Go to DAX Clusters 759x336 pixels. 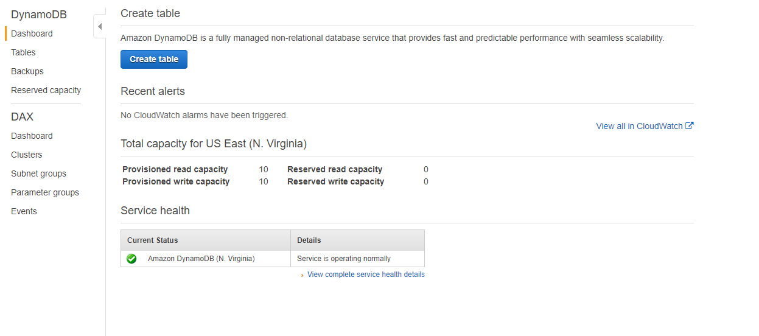coord(27,155)
